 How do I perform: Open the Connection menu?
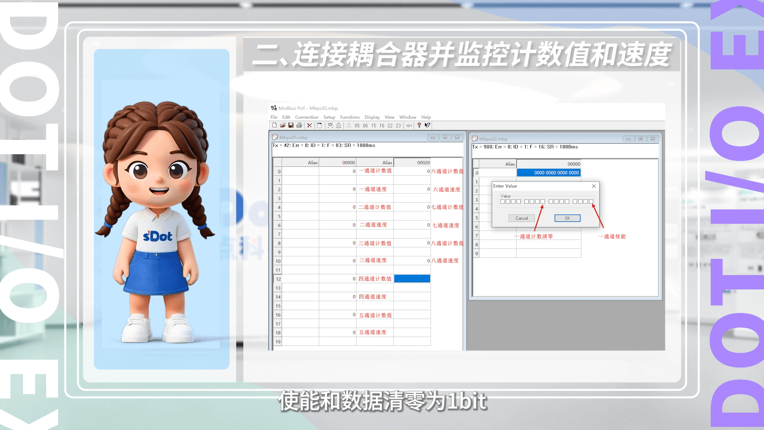coord(307,117)
